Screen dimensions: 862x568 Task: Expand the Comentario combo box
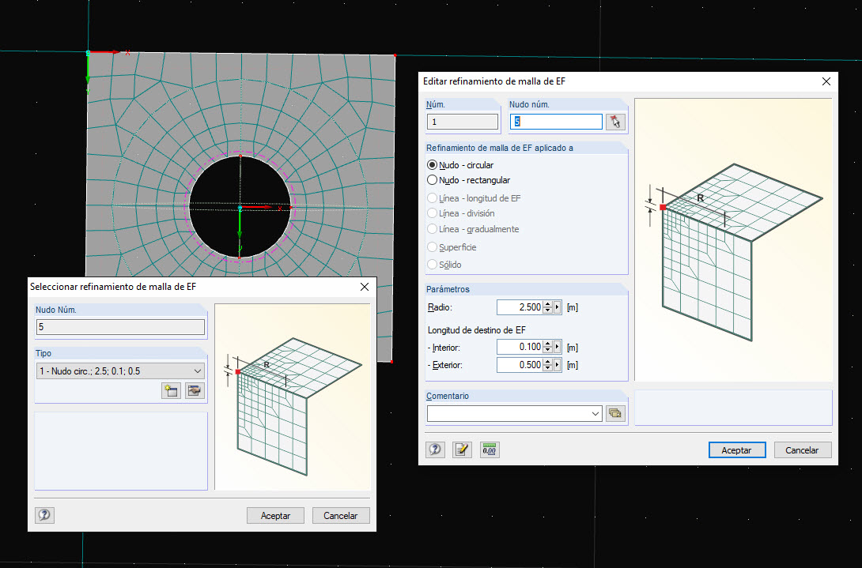[x=595, y=413]
